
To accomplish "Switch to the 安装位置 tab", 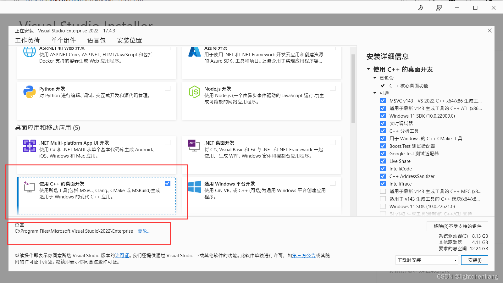I will [x=130, y=40].
